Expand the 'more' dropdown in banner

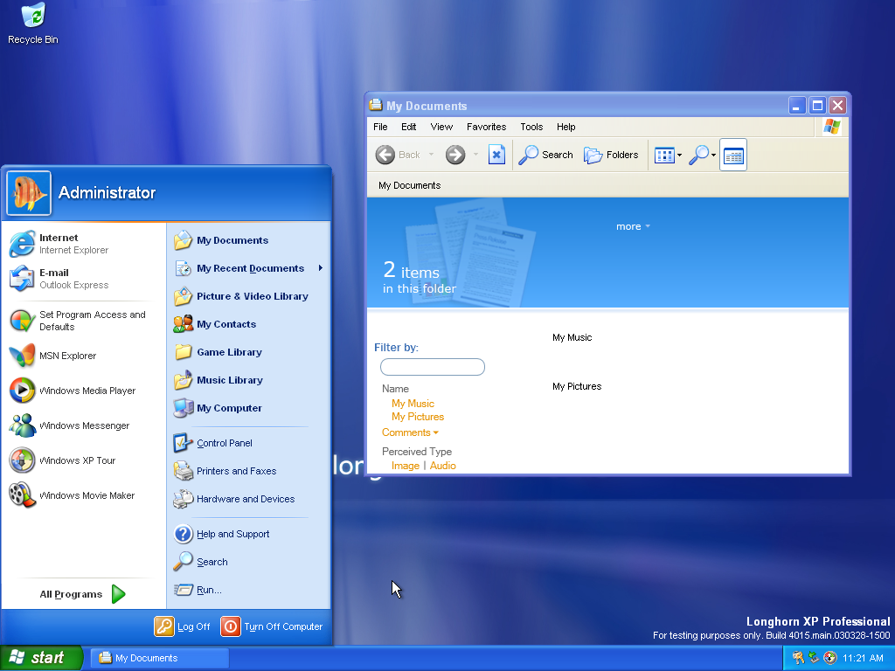[633, 226]
